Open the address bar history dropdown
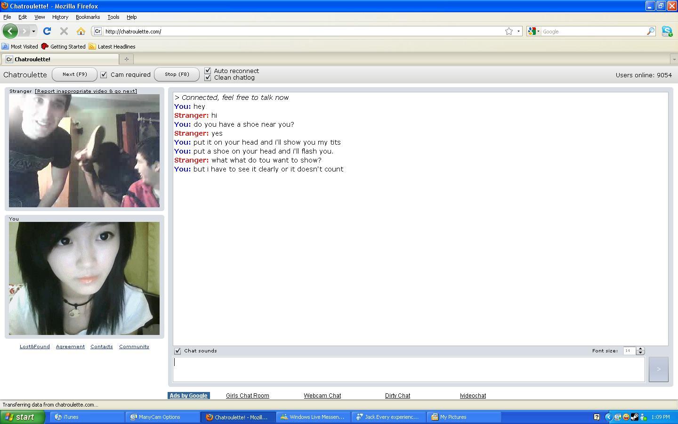The width and height of the screenshot is (678, 424). (x=518, y=31)
